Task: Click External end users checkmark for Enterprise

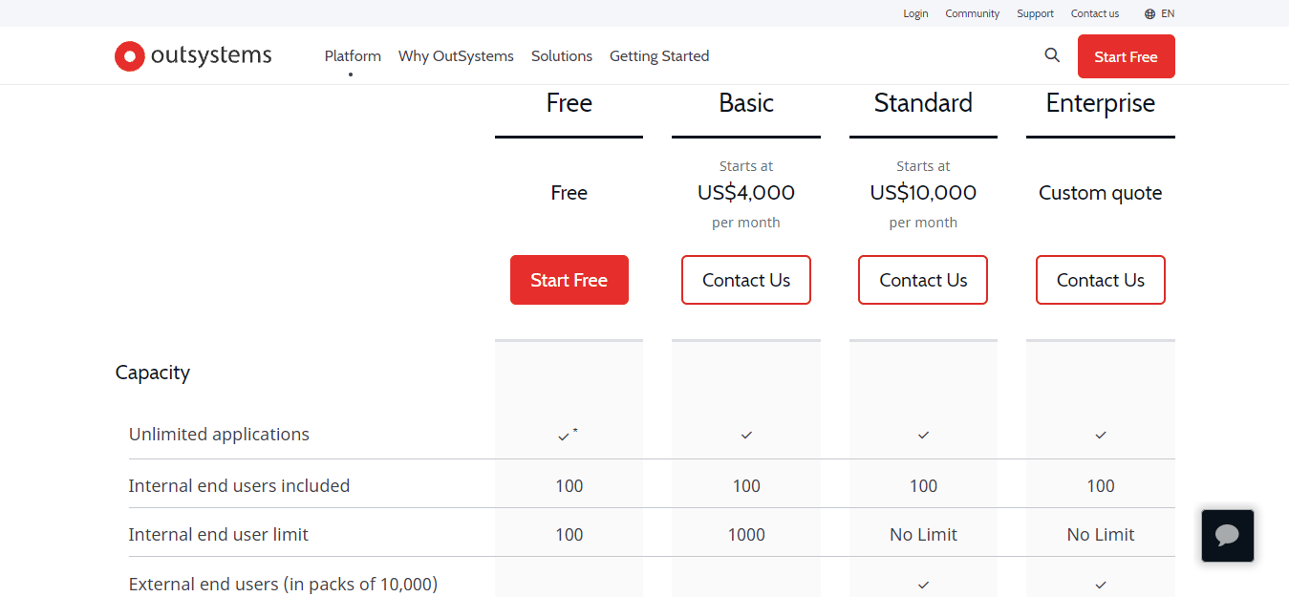Action: [1101, 585]
